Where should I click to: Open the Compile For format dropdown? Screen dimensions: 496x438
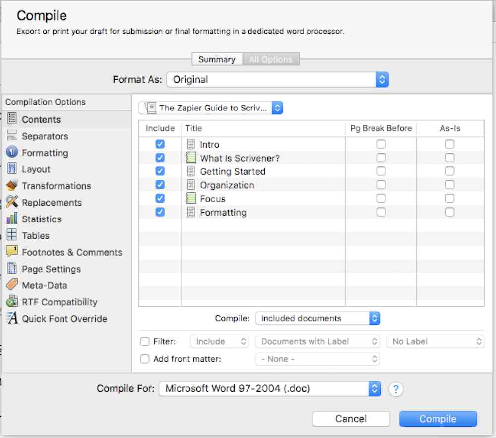(270, 389)
